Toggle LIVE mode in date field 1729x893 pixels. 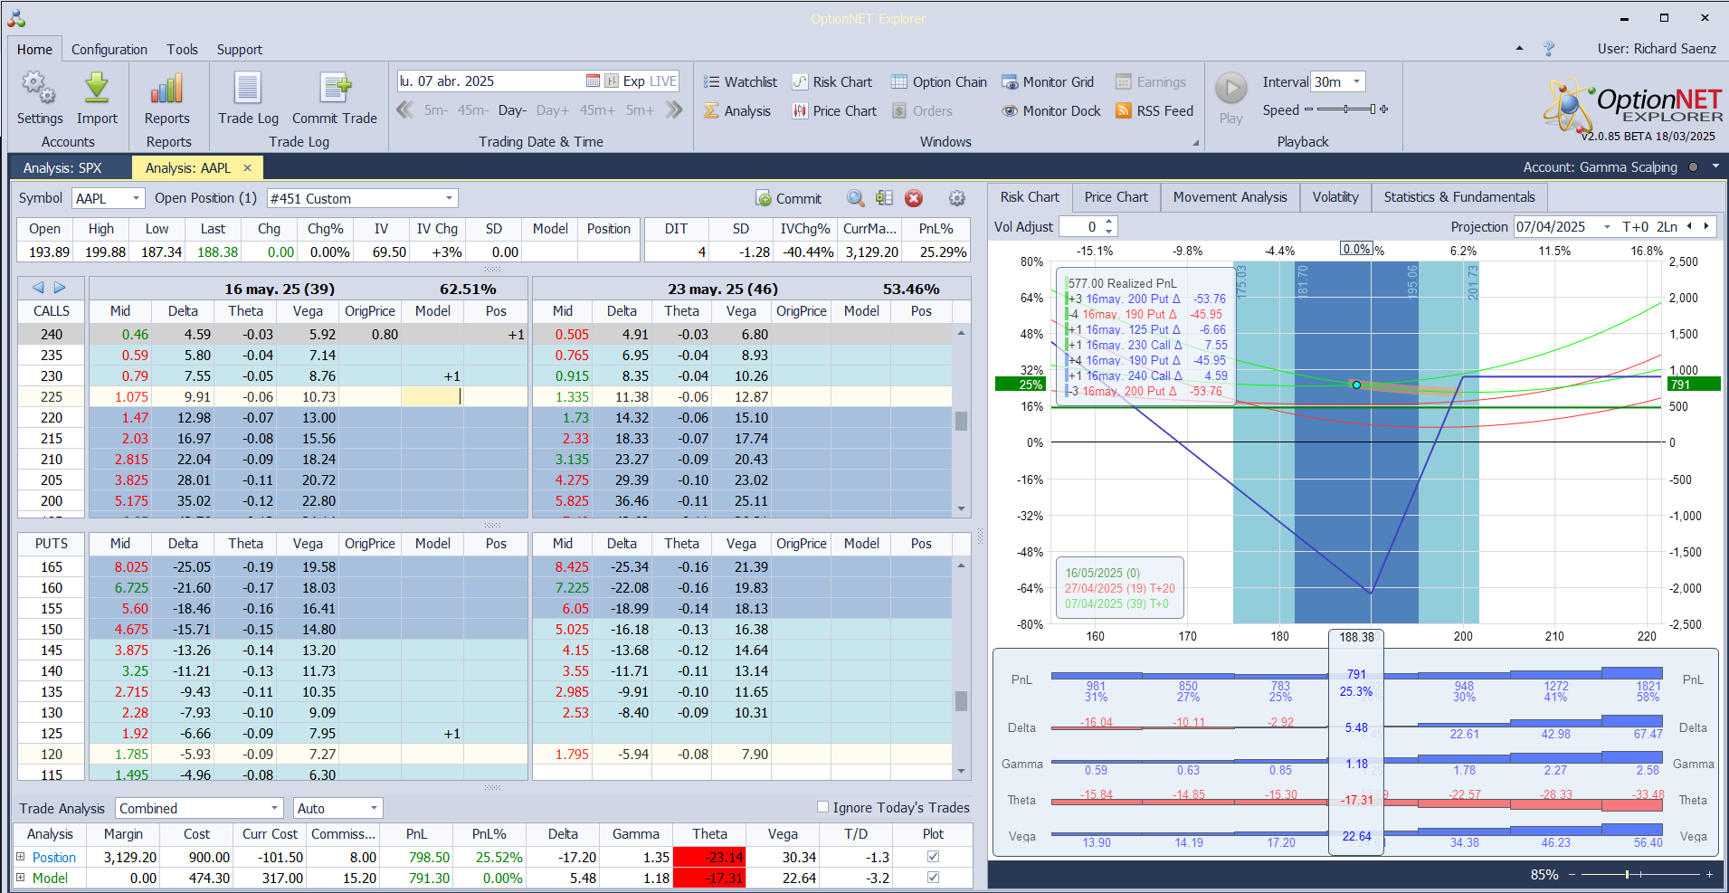[x=663, y=81]
